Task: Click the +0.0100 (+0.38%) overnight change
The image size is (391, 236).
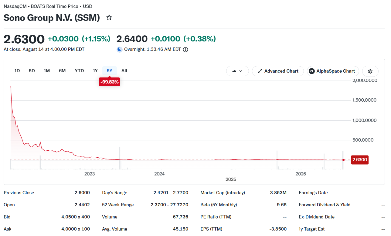Action: [x=183, y=39]
